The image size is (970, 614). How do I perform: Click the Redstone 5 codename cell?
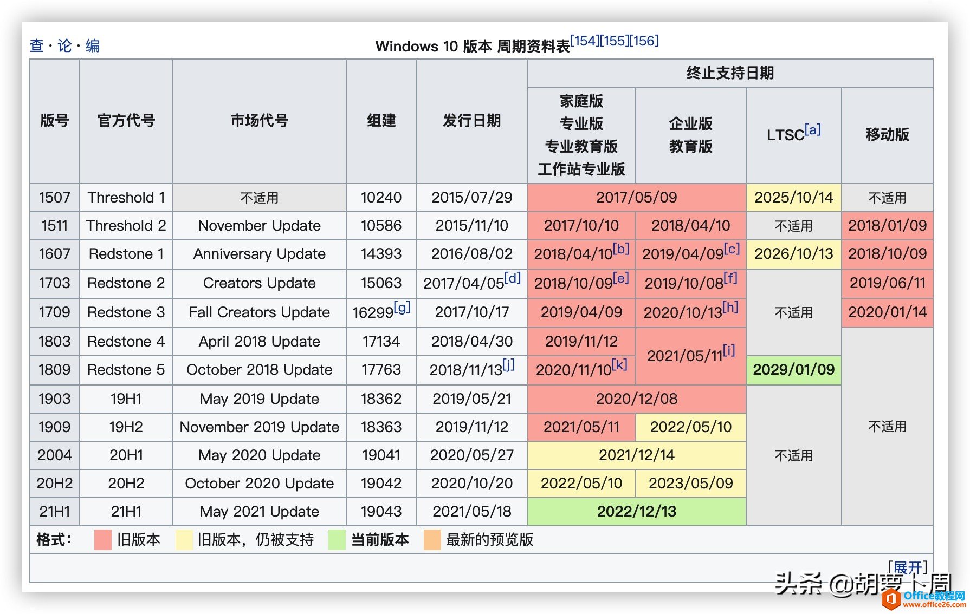[x=126, y=370]
